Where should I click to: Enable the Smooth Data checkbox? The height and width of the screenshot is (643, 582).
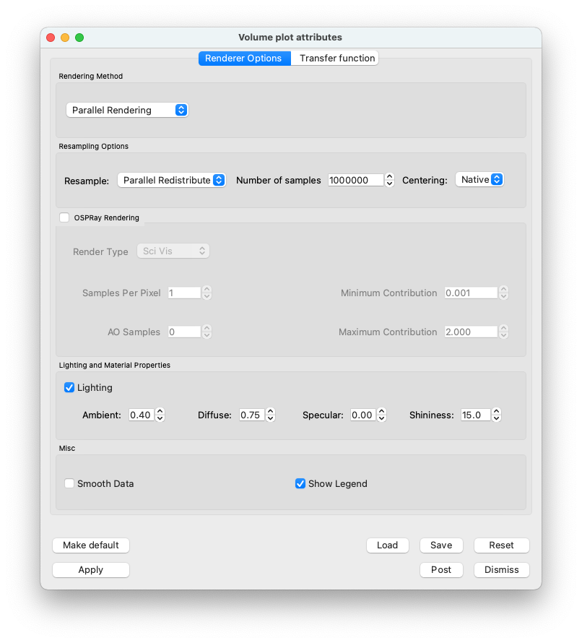point(69,483)
